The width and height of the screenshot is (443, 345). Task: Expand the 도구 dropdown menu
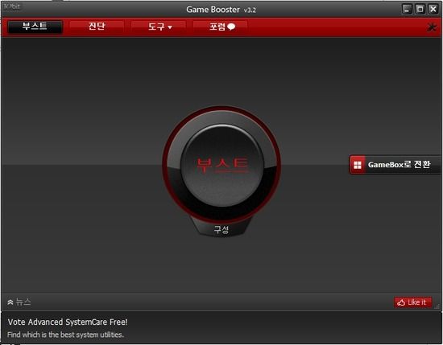tap(159, 27)
